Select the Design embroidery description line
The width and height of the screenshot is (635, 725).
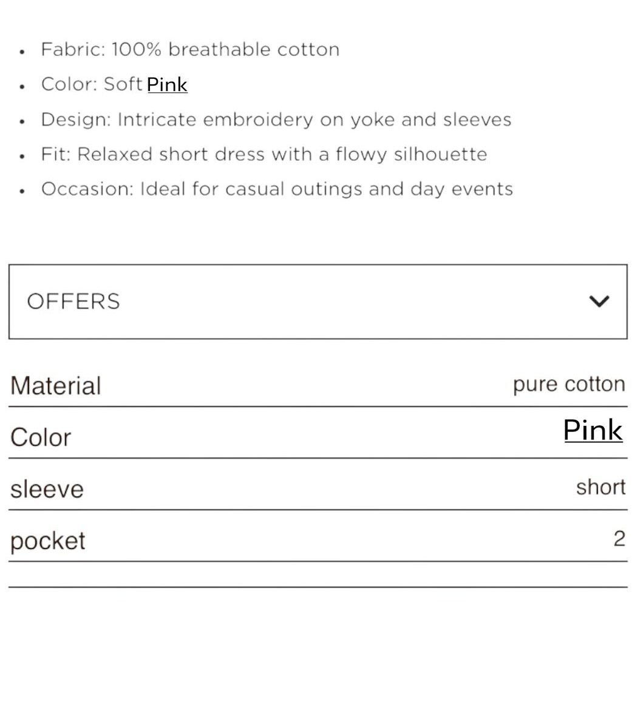click(276, 120)
